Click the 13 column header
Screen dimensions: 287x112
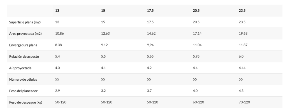(57, 11)
